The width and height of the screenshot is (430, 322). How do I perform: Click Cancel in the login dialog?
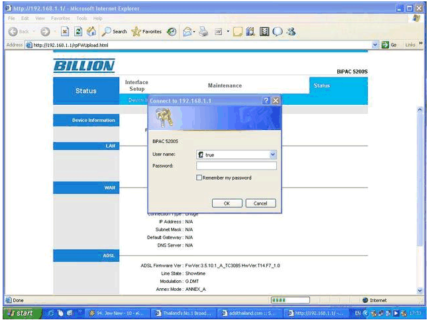point(260,203)
